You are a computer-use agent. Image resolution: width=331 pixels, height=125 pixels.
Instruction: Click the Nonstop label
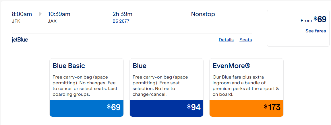click(x=203, y=14)
